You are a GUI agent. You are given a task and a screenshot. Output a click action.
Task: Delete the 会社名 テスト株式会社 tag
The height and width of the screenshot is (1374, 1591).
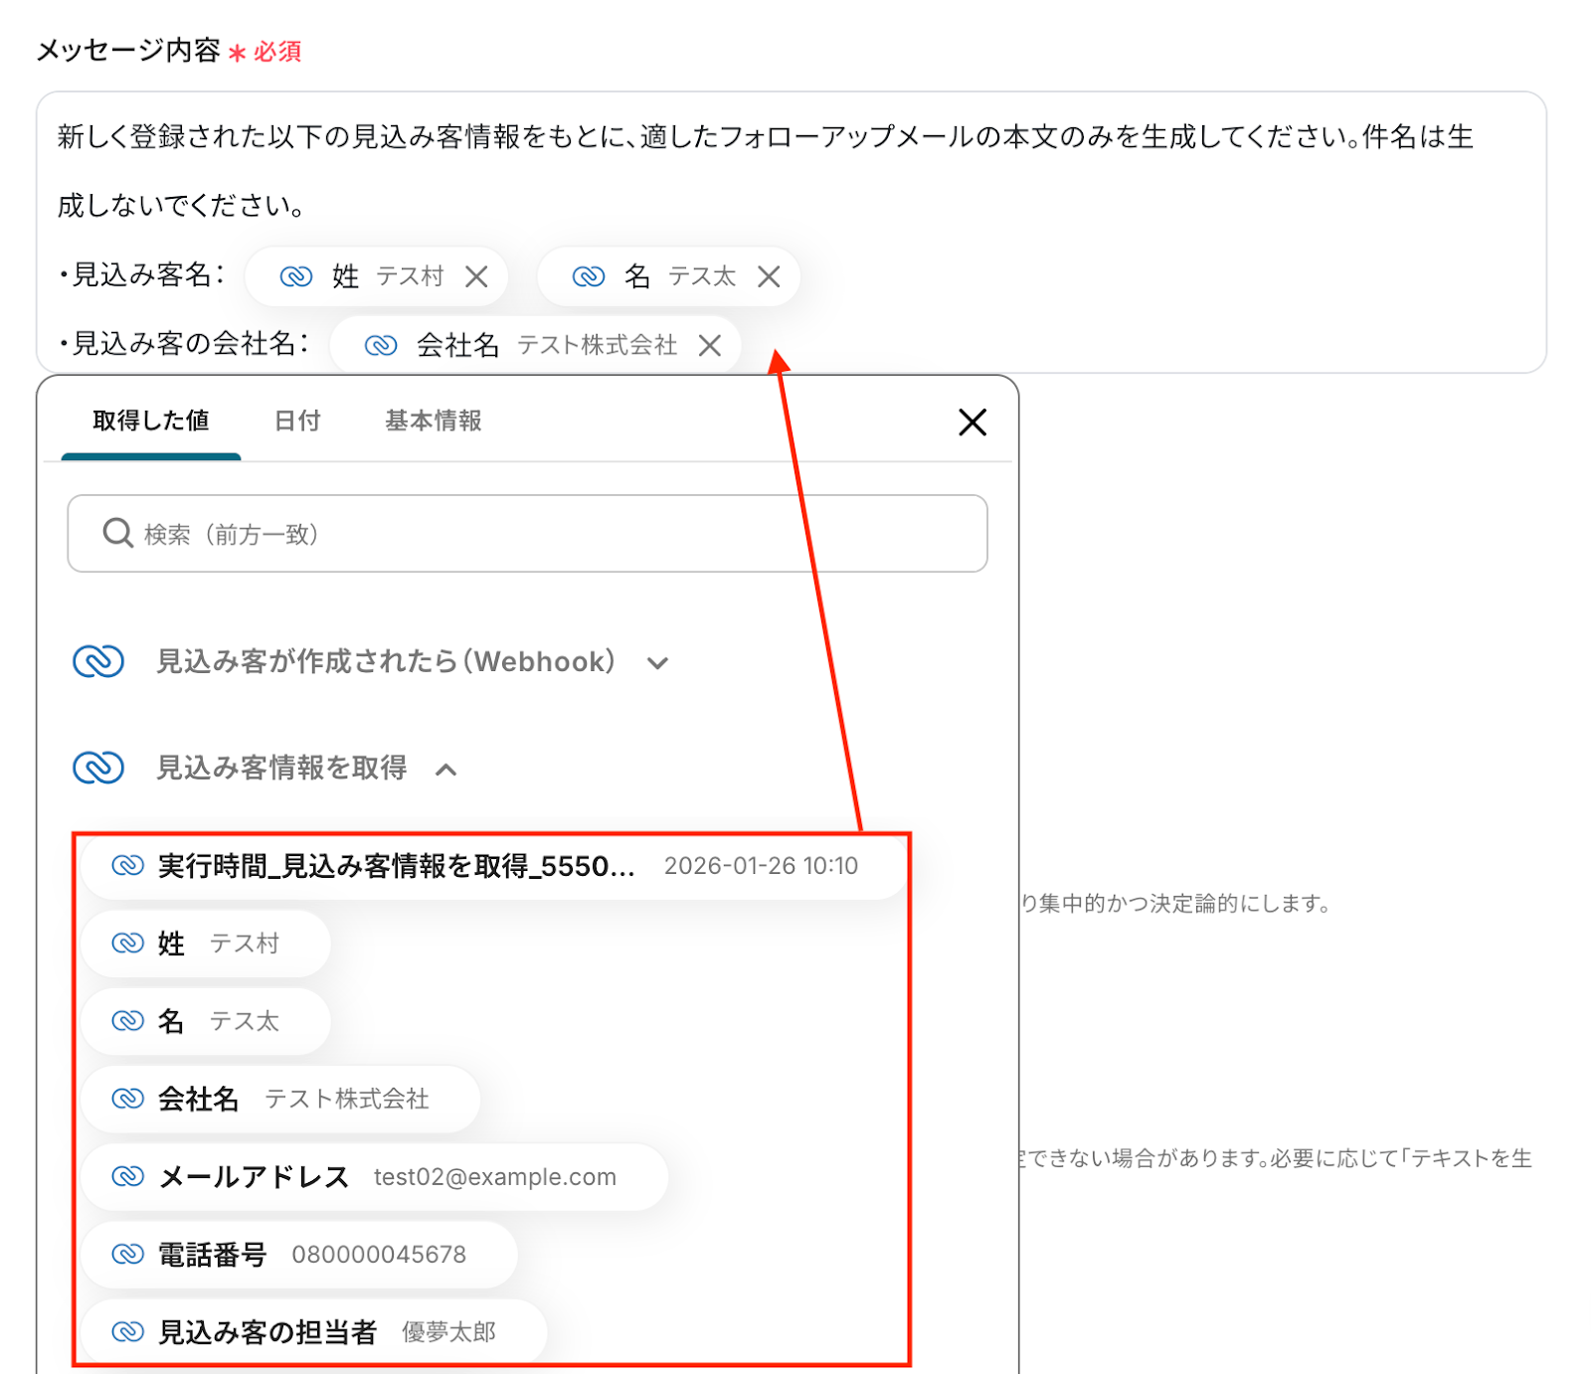pos(710,345)
